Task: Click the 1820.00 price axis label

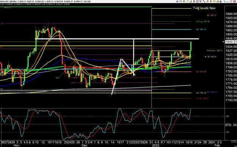Action: click(x=231, y=55)
